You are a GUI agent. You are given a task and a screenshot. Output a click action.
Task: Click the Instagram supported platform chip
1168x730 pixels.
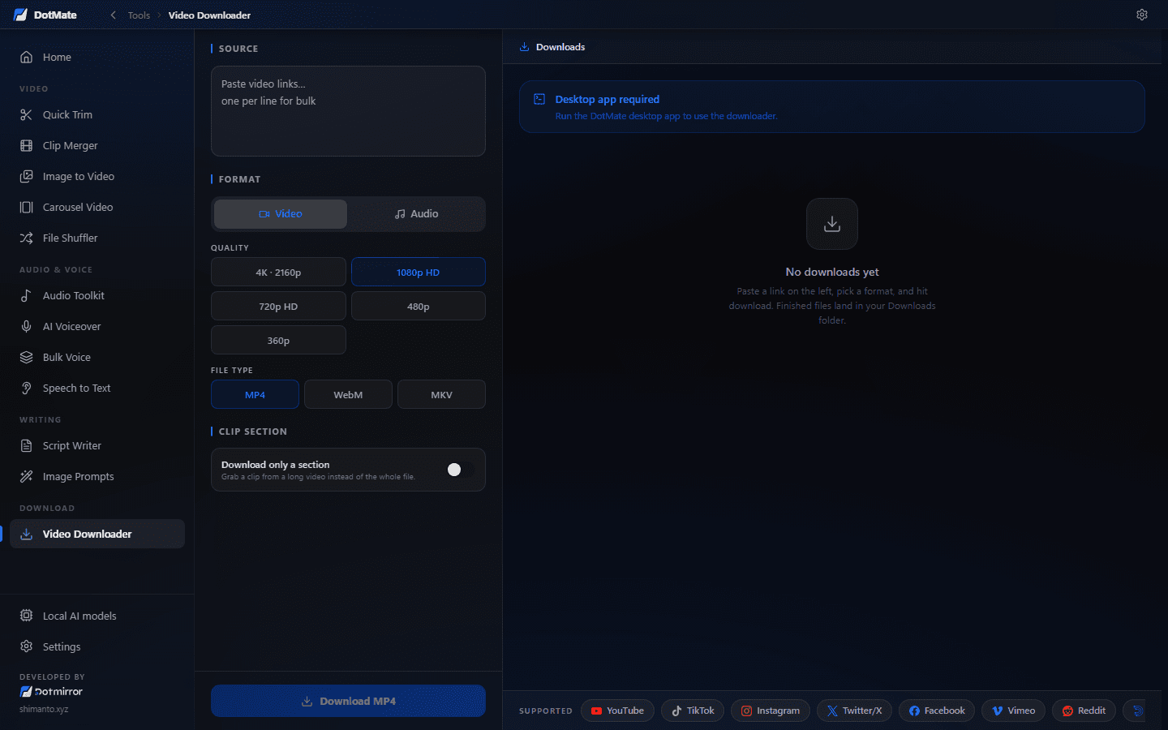click(771, 711)
